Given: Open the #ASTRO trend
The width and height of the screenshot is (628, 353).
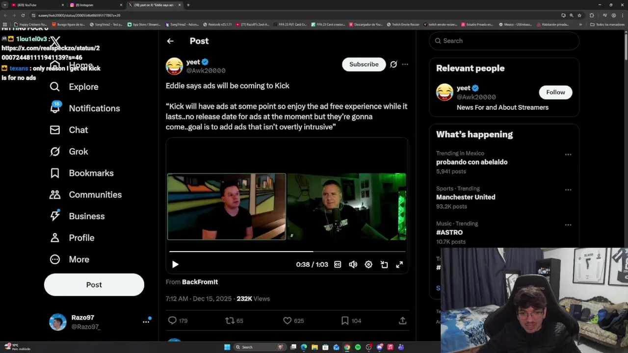Looking at the screenshot, I should coord(449,232).
